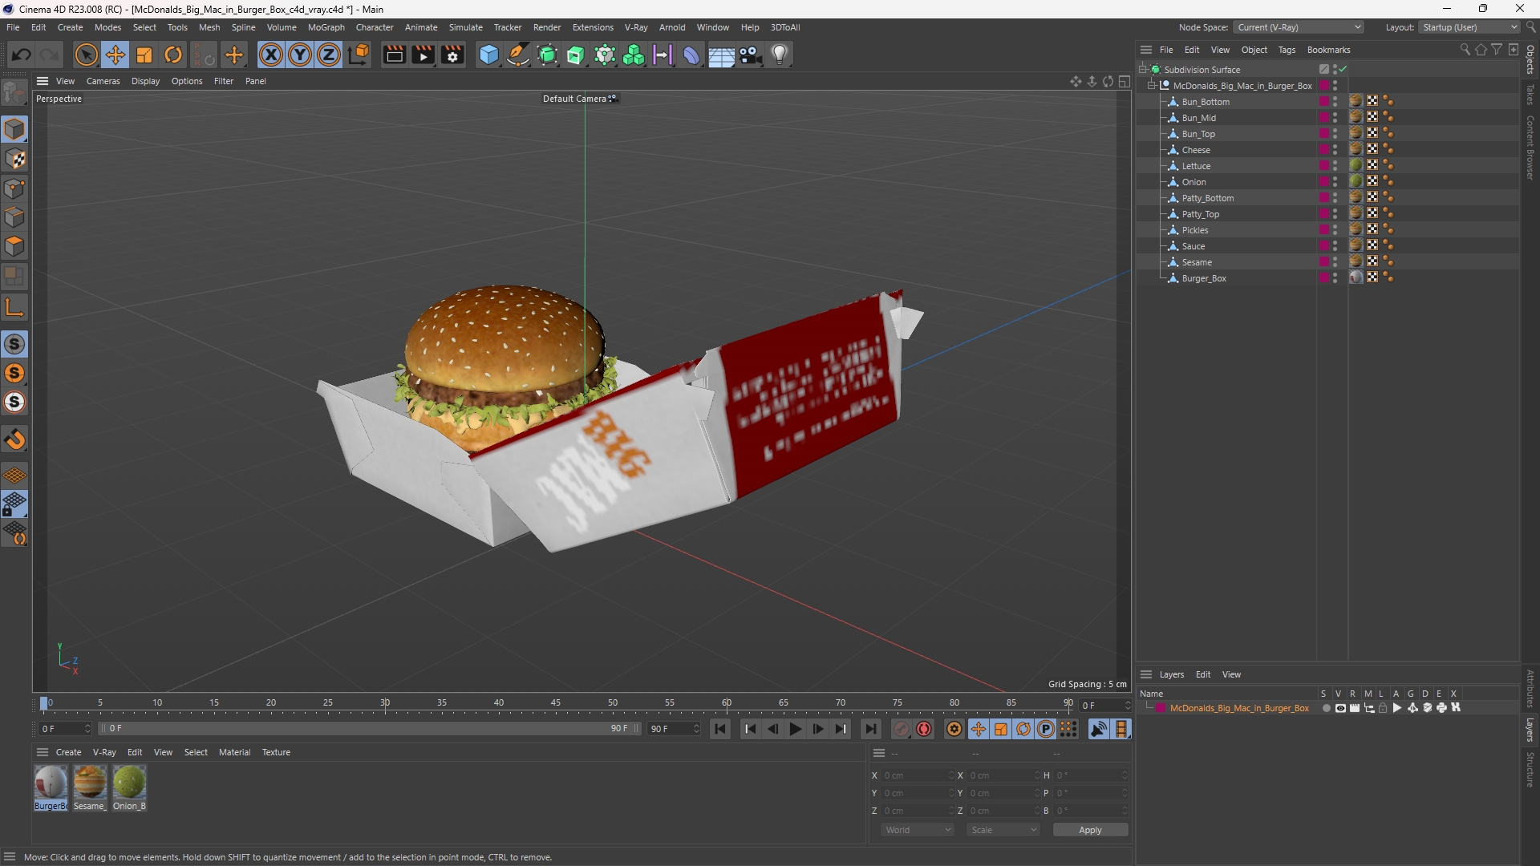The image size is (1540, 866).
Task: Open material manager Texture menu
Action: pos(276,752)
